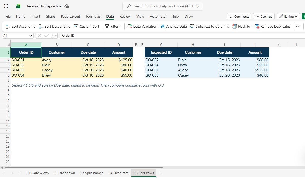Open Custom Sort dialog
The height and width of the screenshot is (178, 305).
(x=86, y=26)
